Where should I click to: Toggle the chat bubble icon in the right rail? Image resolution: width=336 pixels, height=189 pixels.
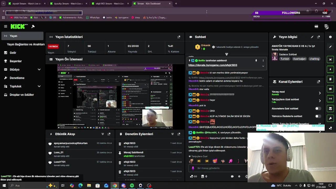[x=330, y=89]
